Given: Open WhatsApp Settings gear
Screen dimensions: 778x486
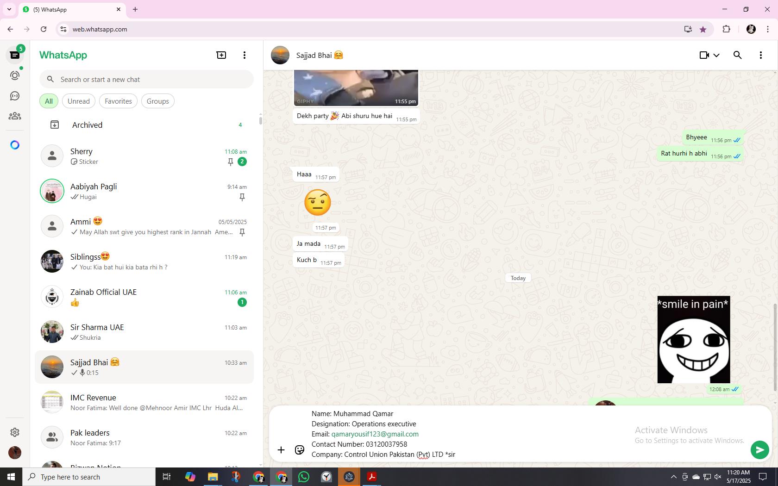Looking at the screenshot, I should (x=15, y=432).
